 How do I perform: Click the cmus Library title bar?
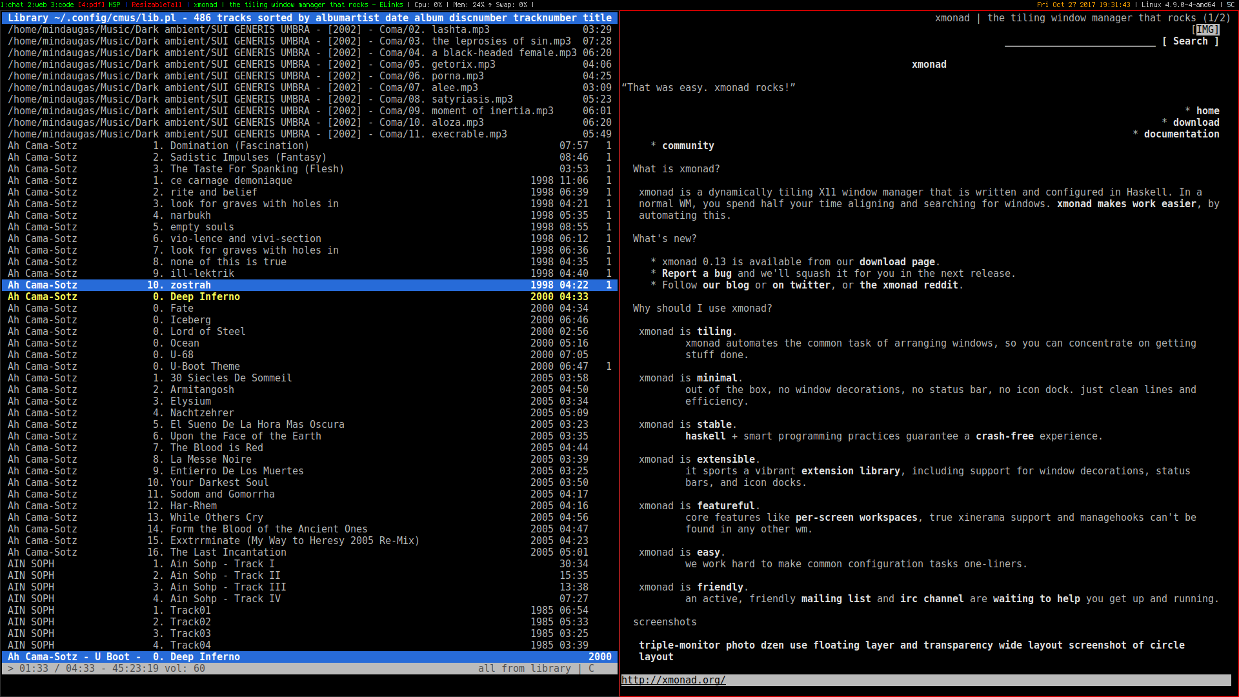tap(310, 18)
